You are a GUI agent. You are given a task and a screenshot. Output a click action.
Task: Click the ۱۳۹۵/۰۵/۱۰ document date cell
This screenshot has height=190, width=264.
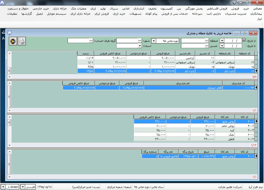click(x=188, y=156)
